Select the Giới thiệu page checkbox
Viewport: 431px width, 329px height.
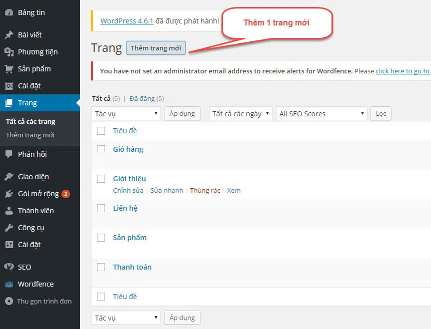[101, 179]
